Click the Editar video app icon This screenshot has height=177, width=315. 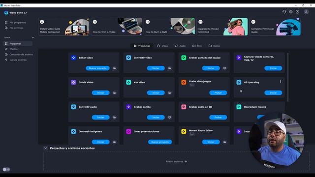[73, 58]
